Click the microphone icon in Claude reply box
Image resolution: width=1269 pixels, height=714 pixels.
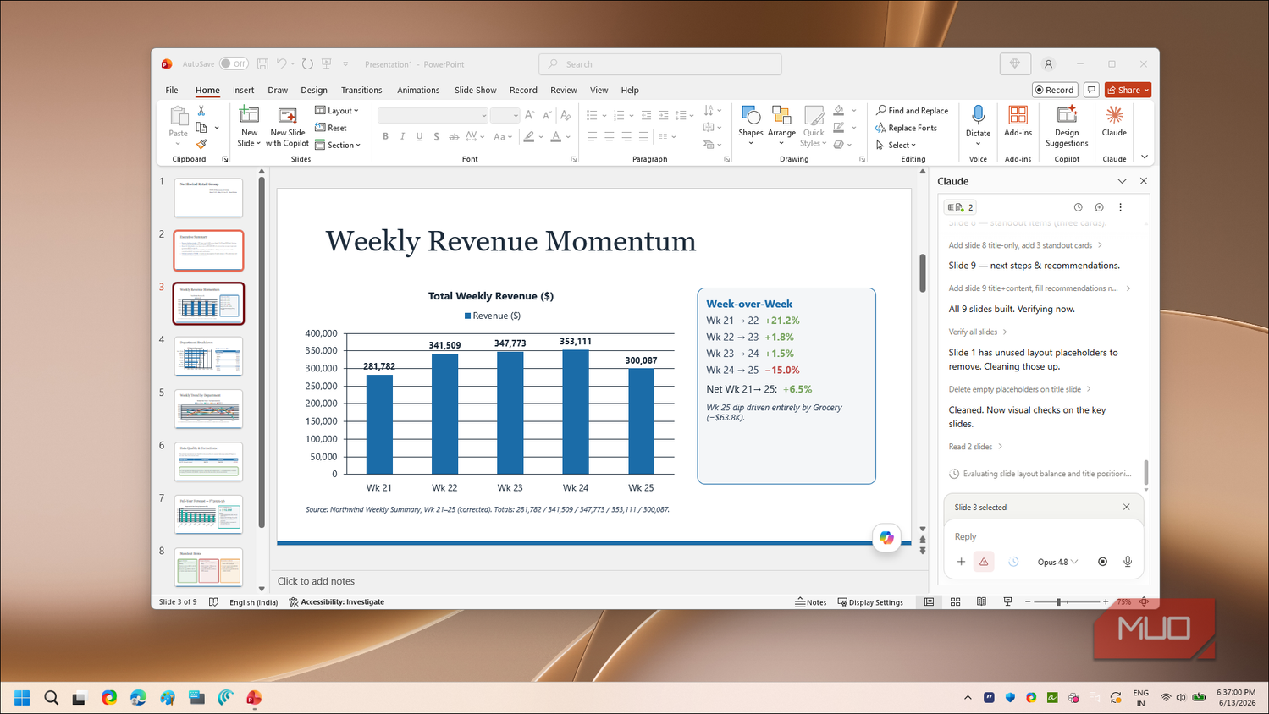[1128, 562]
